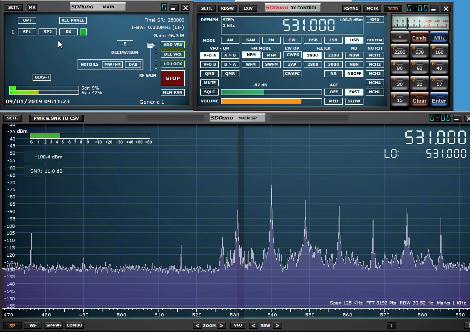This screenshot has height=332, width=470.
Task: Open the OPT options button
Action: click(x=27, y=20)
